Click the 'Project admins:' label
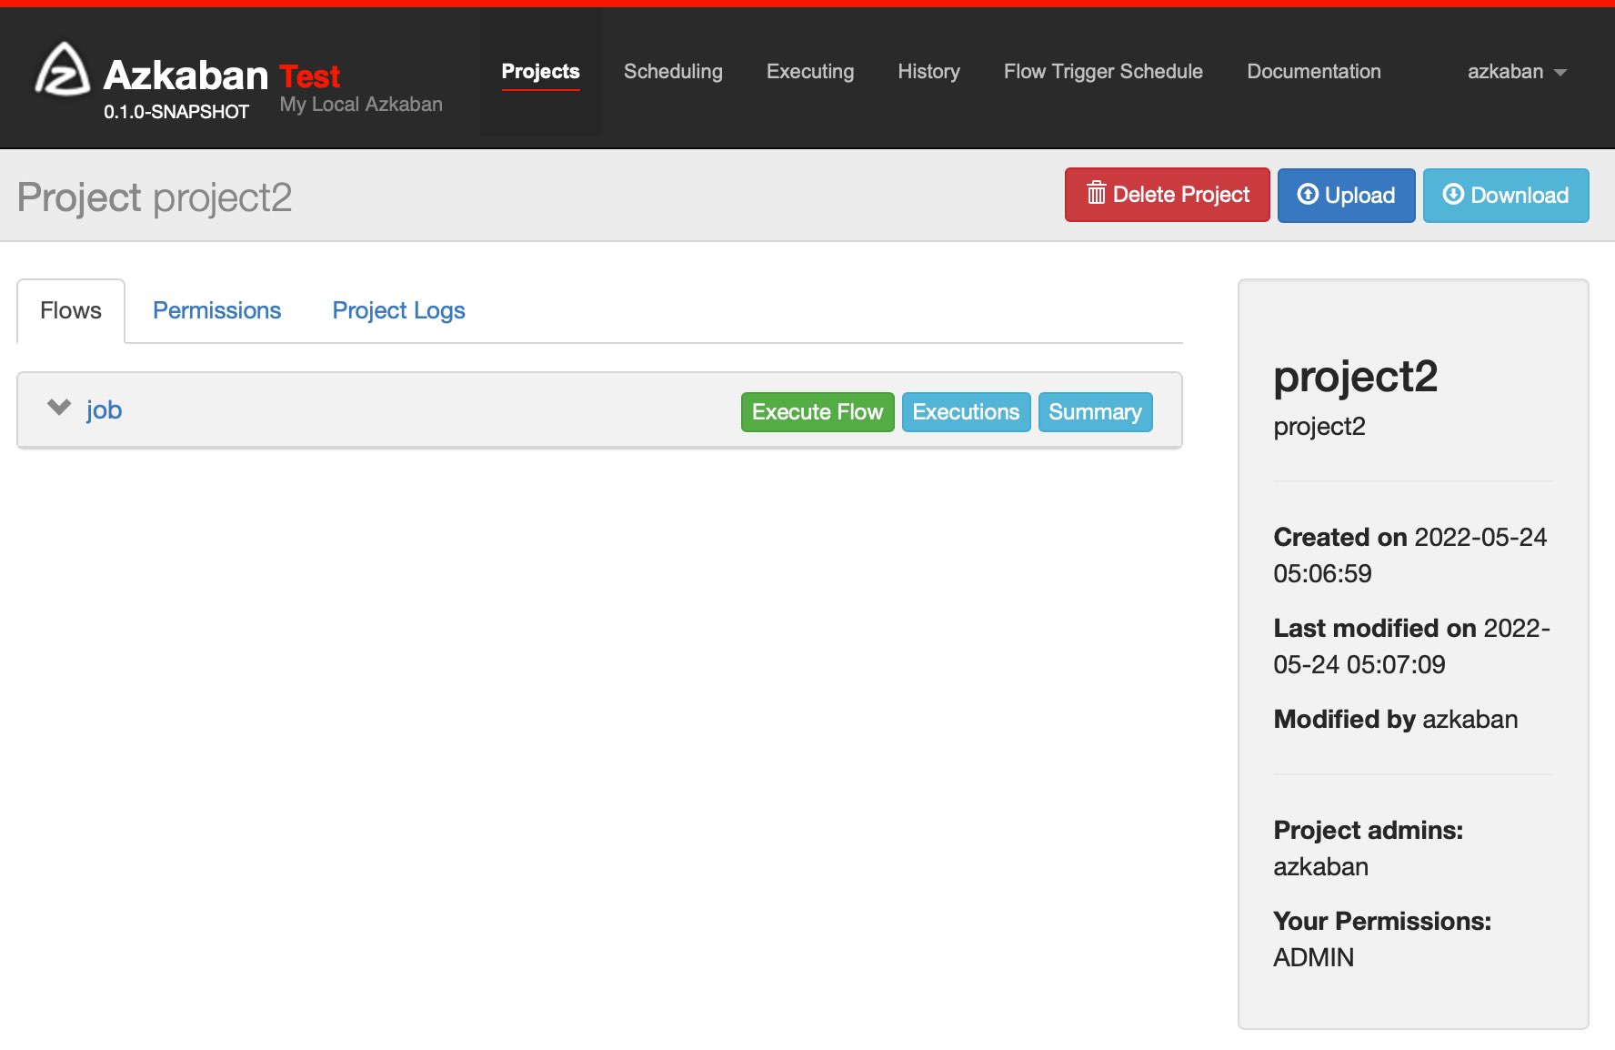The image size is (1615, 1050). (x=1368, y=830)
